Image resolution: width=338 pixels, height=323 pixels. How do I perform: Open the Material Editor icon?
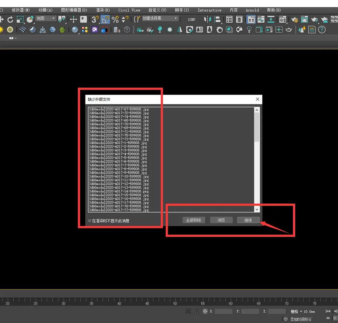283,19
